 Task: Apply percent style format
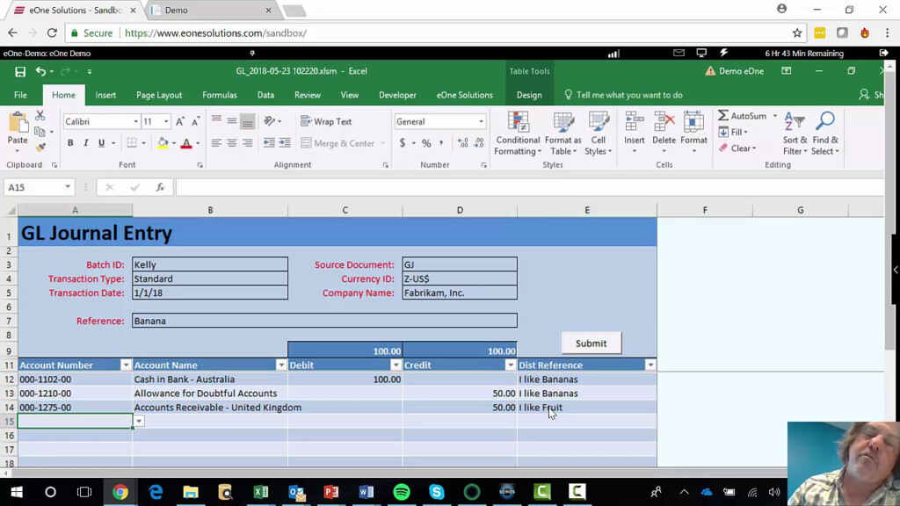(426, 143)
